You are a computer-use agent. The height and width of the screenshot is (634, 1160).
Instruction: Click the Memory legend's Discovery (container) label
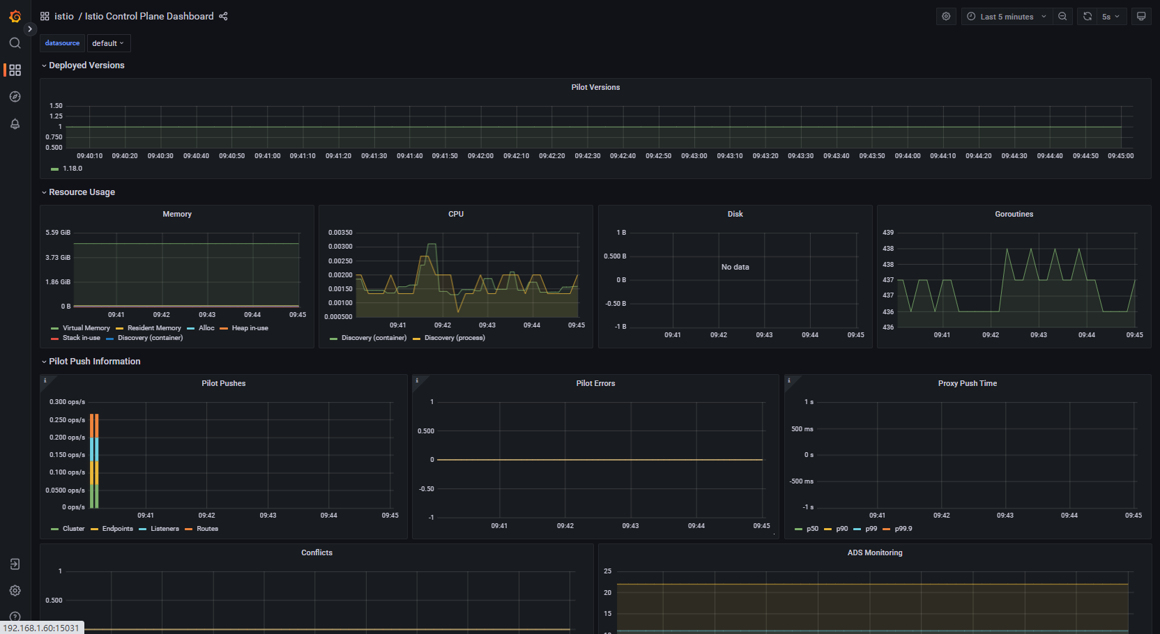pos(151,338)
